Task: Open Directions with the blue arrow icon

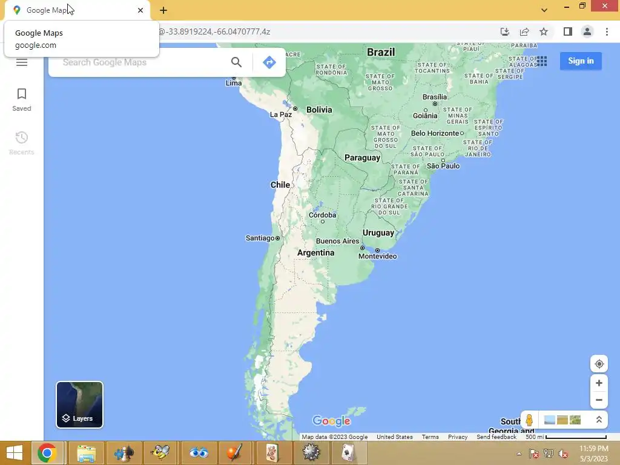Action: coord(269,62)
